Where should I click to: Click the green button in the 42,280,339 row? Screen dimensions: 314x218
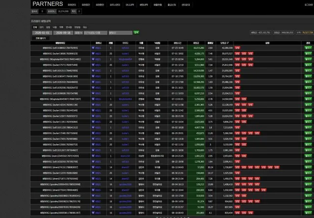pos(308,48)
